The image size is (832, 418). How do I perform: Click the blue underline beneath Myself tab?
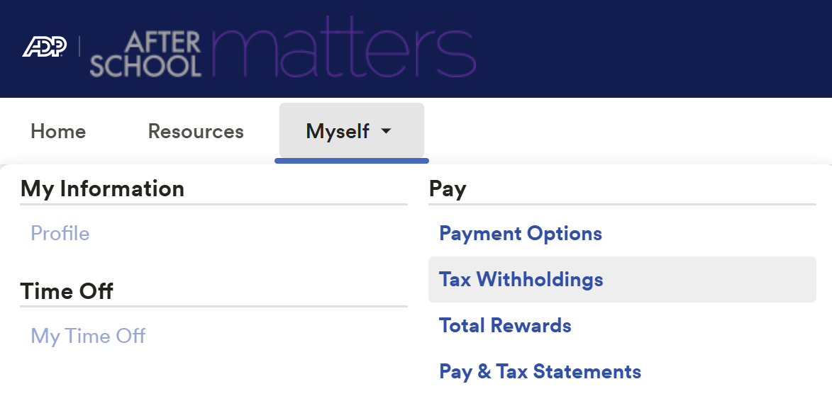352,161
